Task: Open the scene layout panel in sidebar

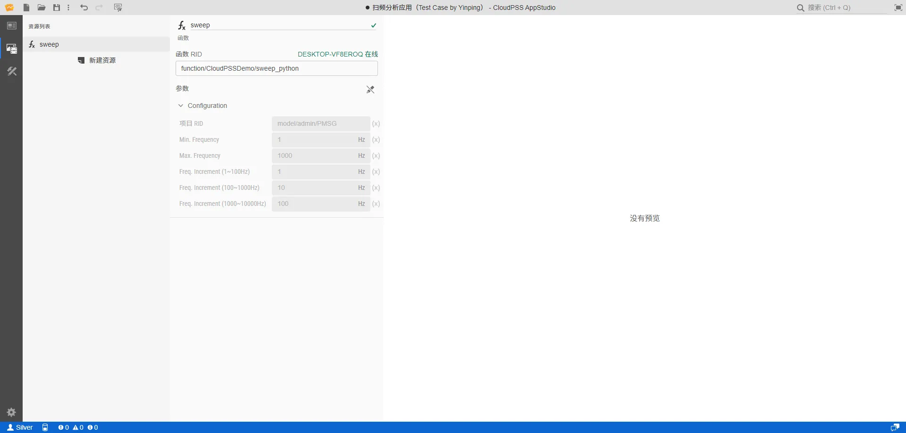Action: [x=12, y=26]
